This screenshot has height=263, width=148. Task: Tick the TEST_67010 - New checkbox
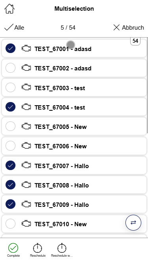(x=10, y=223)
